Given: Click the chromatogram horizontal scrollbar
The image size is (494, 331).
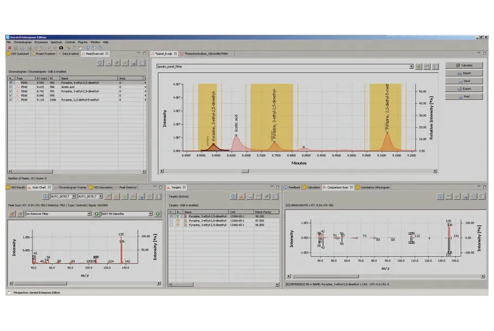Looking at the screenshot, I should point(244,171).
